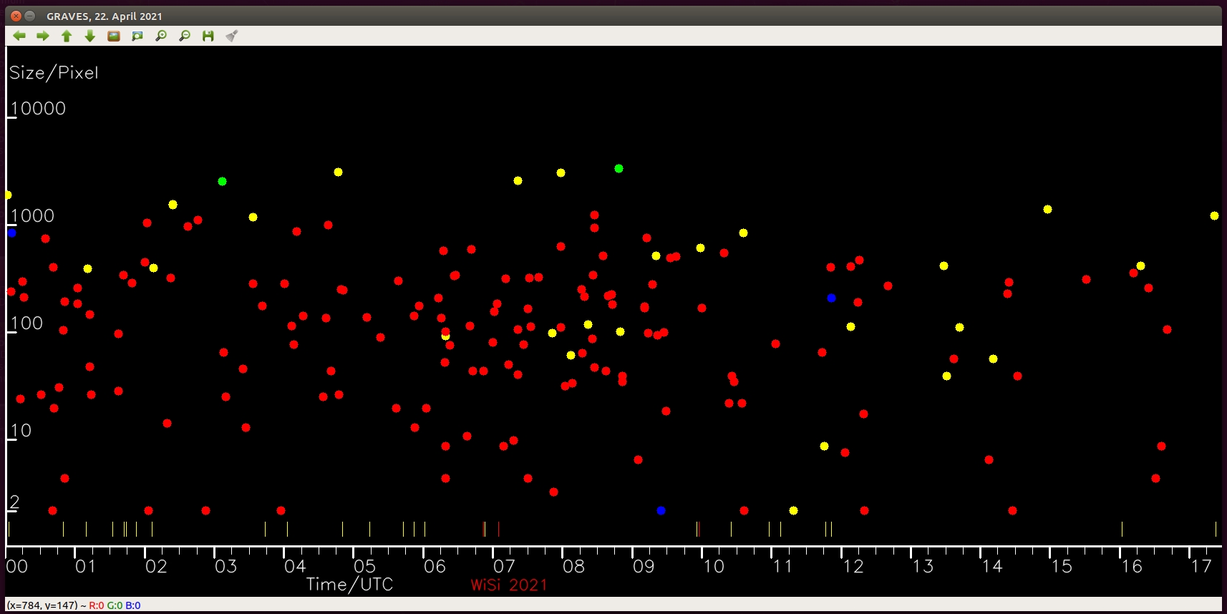Click the 'B:0' blue value in status bar
The height and width of the screenshot is (614, 1227).
(x=133, y=605)
